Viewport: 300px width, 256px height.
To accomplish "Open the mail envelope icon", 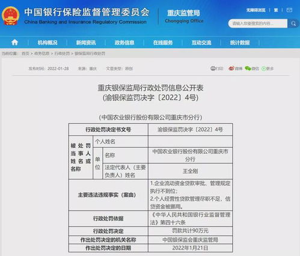I will [289, 10].
